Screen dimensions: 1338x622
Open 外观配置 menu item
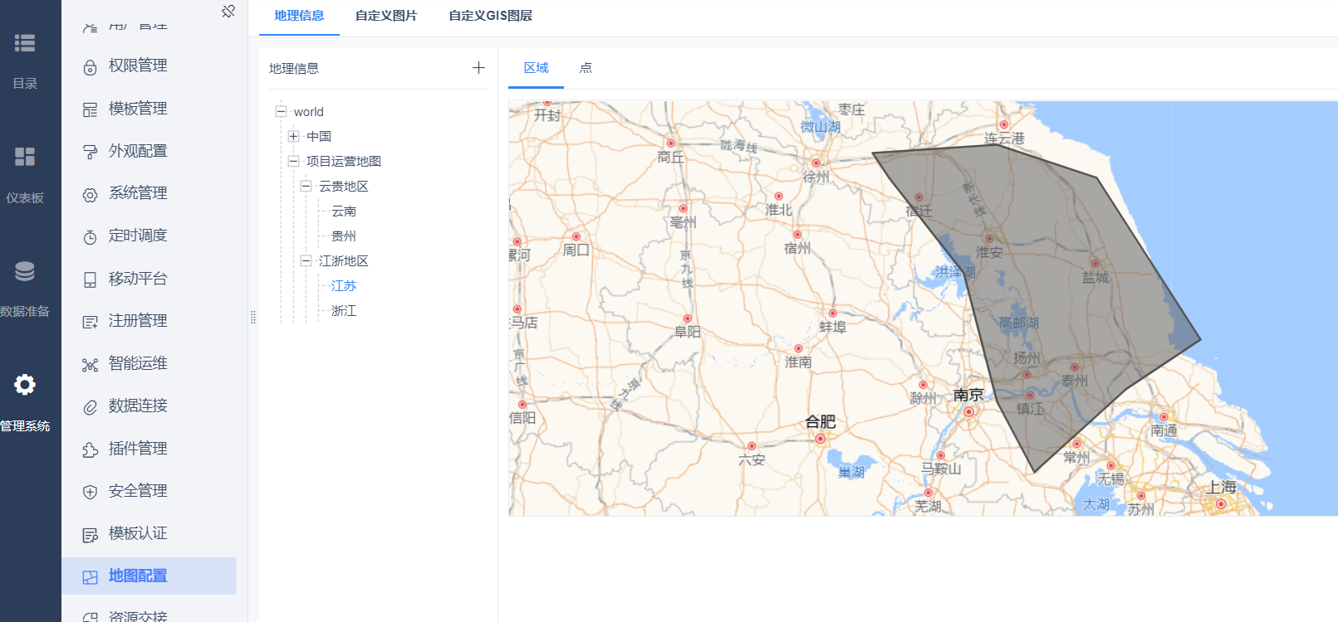[x=149, y=151]
